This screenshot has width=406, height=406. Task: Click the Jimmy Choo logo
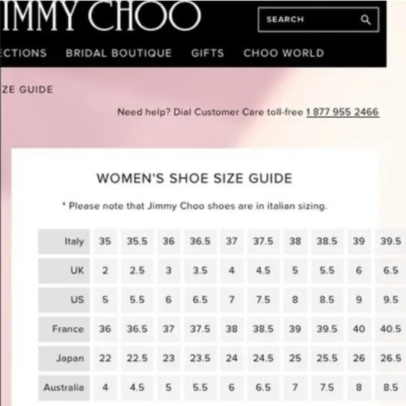pyautogui.click(x=101, y=15)
